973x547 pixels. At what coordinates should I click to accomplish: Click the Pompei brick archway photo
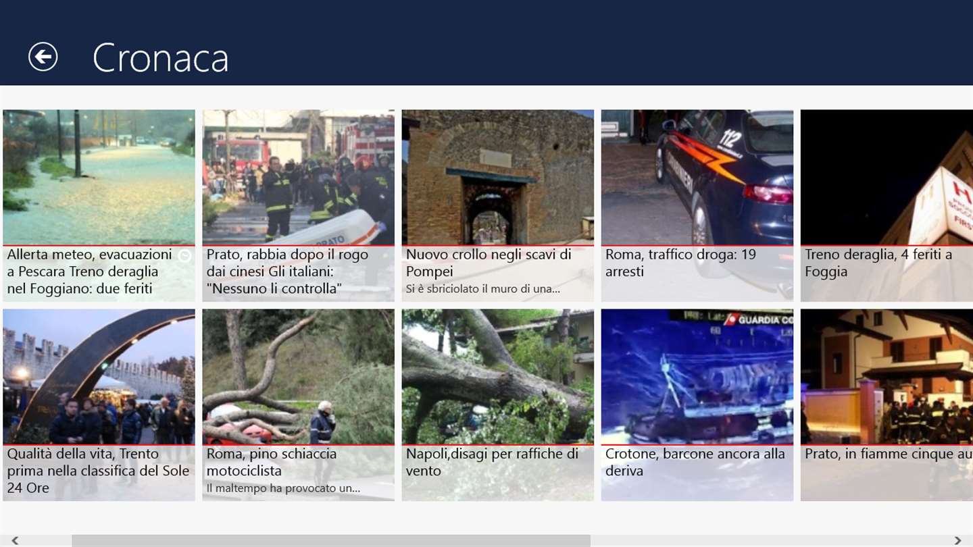(x=497, y=177)
